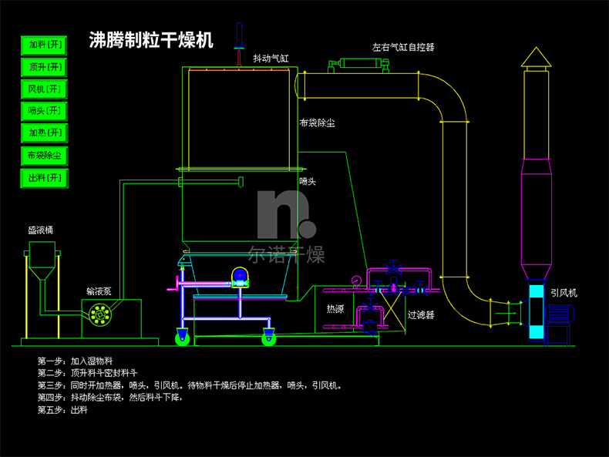
Task: Toggle the 加料[开] feed button
Action: pos(44,45)
